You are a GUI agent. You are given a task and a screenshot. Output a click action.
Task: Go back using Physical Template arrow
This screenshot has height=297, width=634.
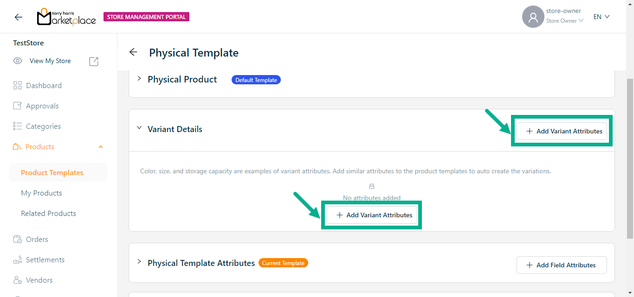[x=133, y=52]
